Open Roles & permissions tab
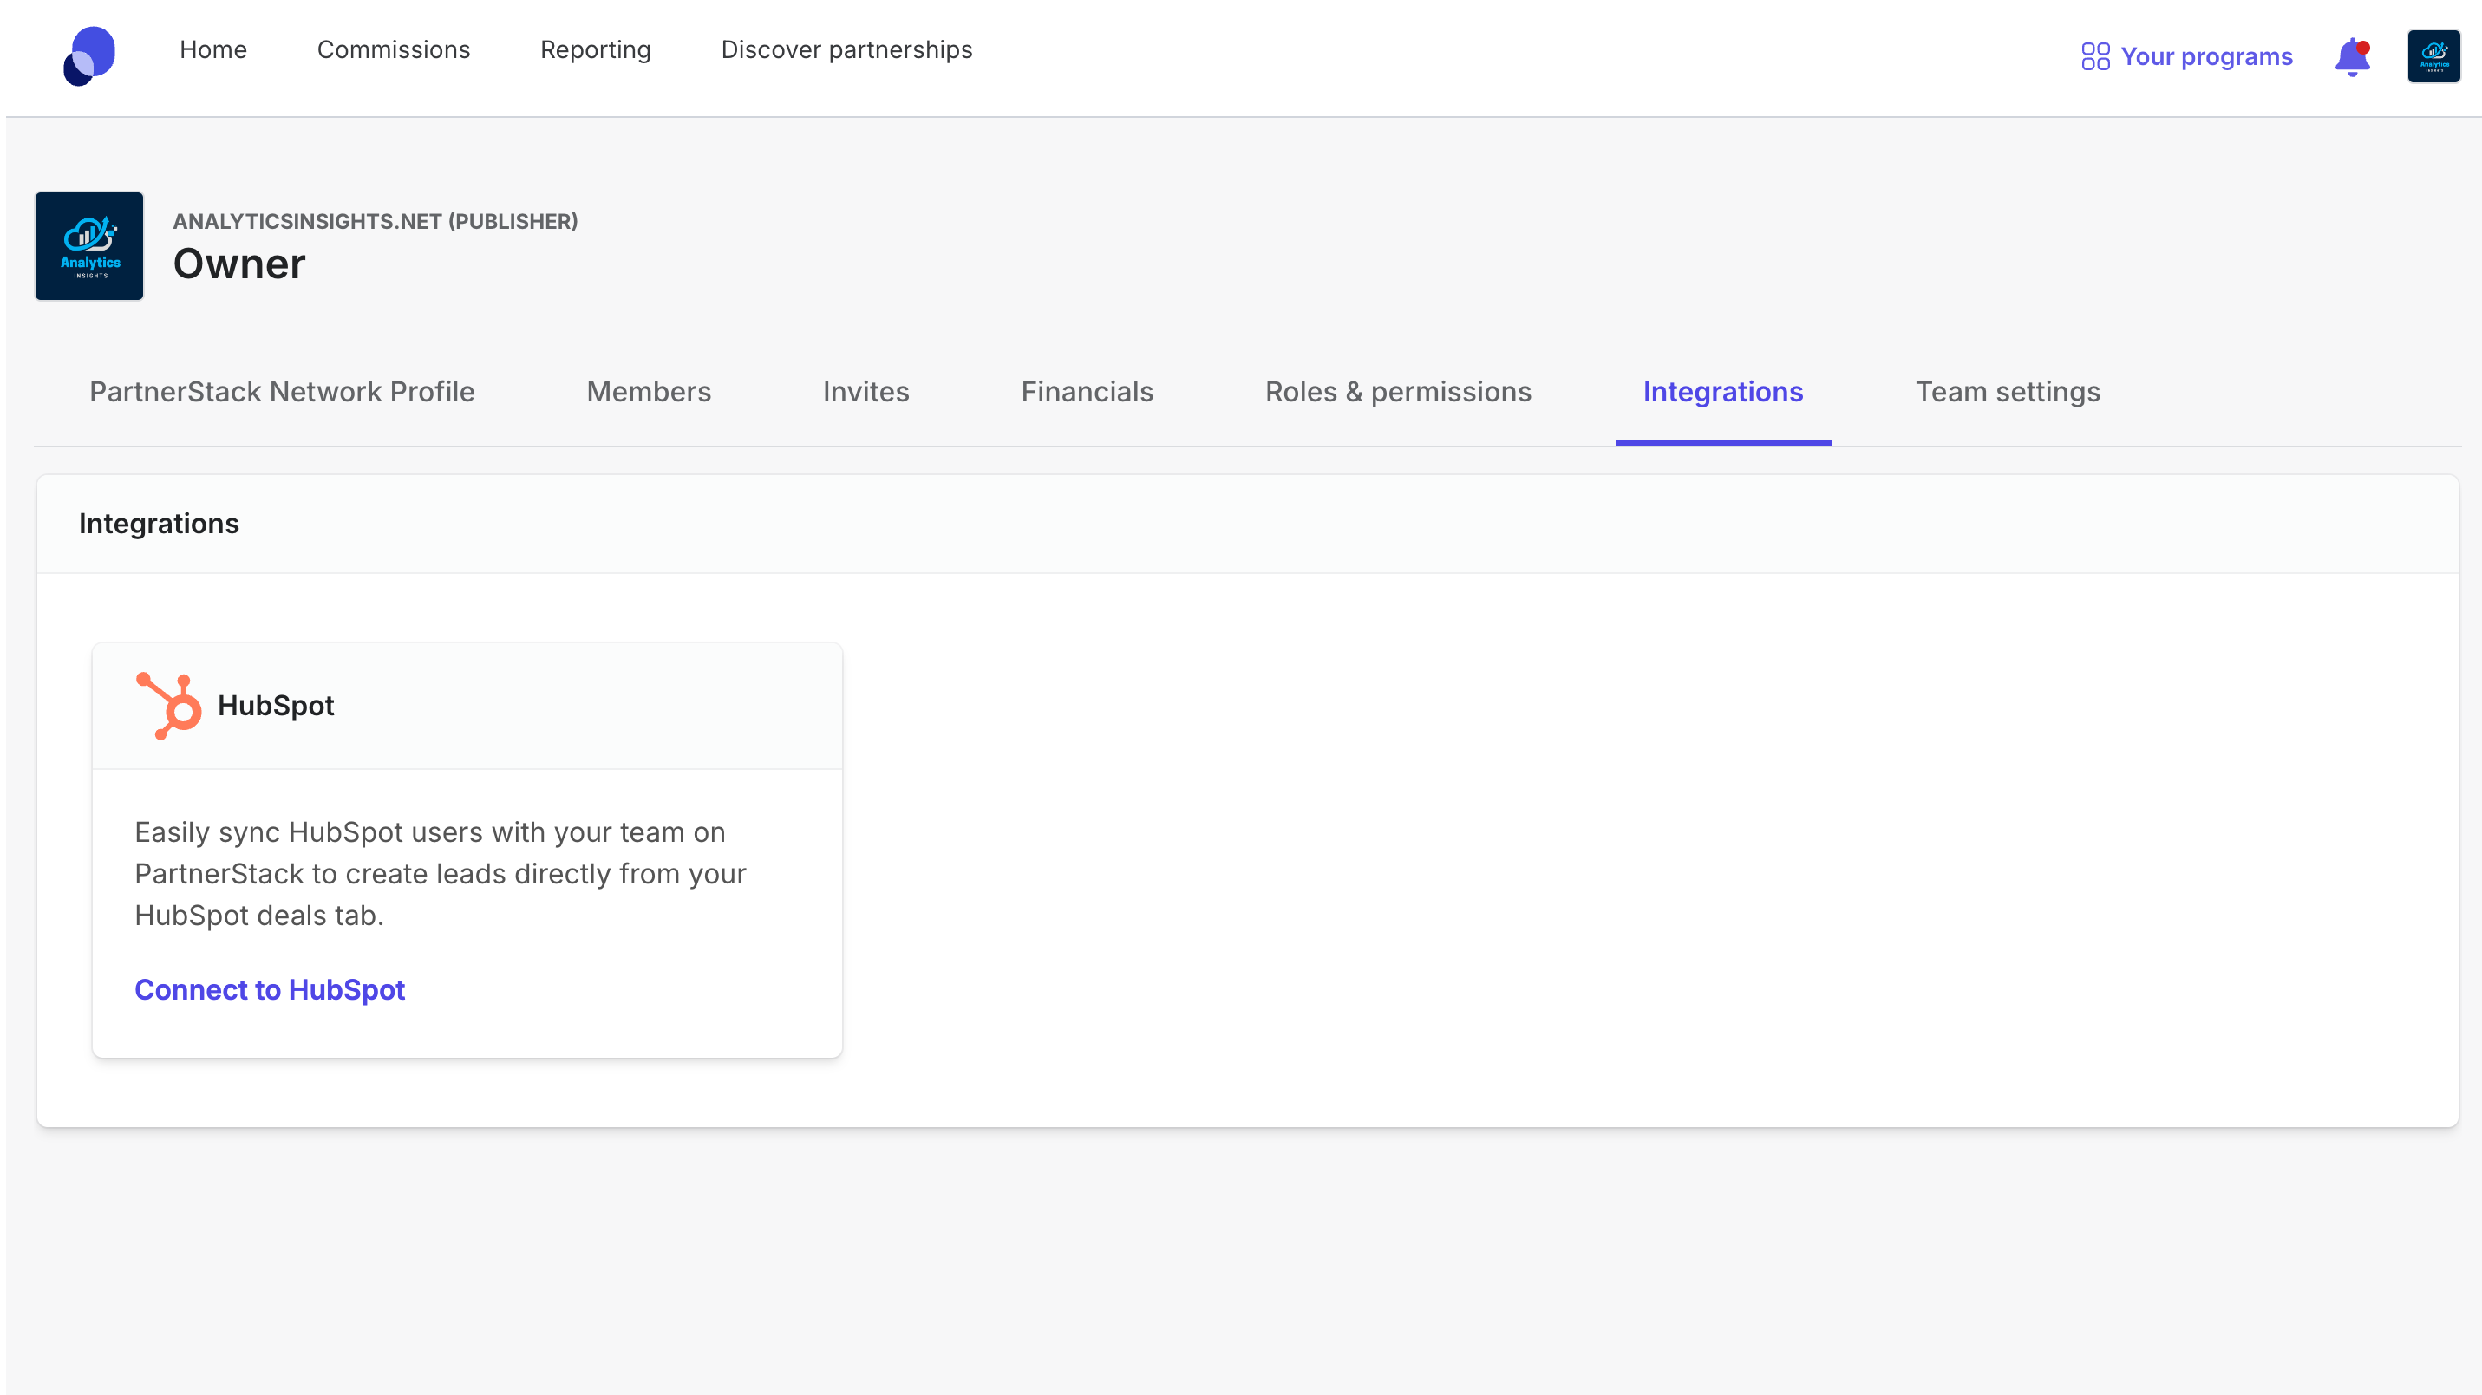The width and height of the screenshot is (2482, 1395). coord(1397,392)
